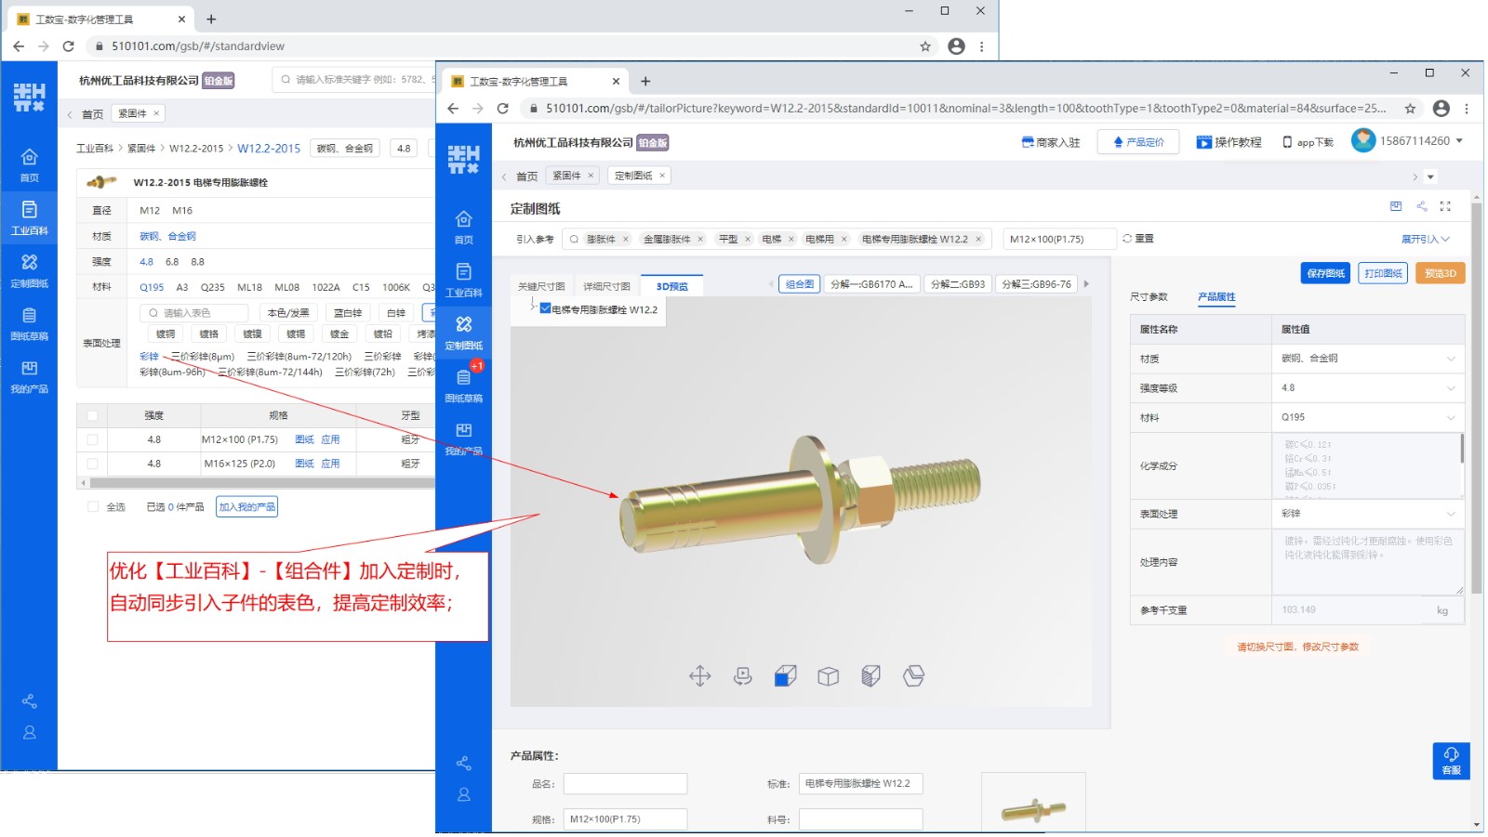Click the orange 预览3D button
The image size is (1488, 837).
coord(1440,273)
